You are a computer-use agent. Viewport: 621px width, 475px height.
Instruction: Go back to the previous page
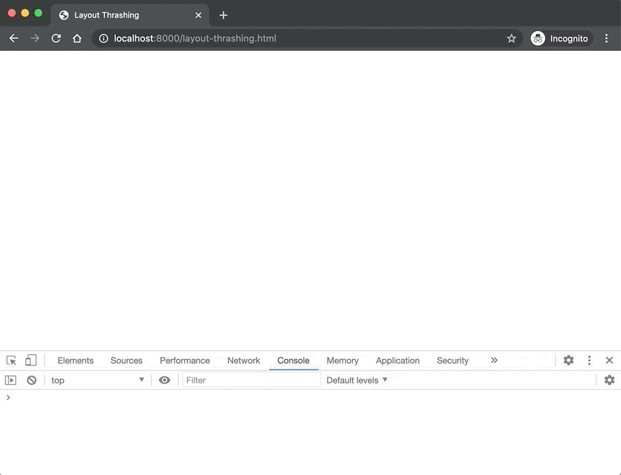pos(14,38)
